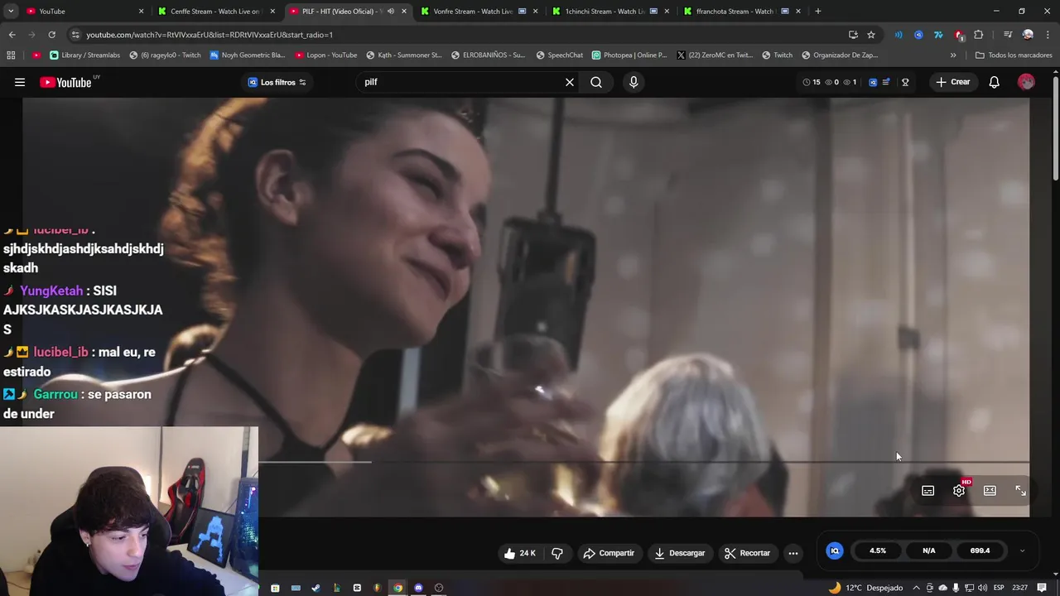Click the address bar URL

click(x=210, y=35)
